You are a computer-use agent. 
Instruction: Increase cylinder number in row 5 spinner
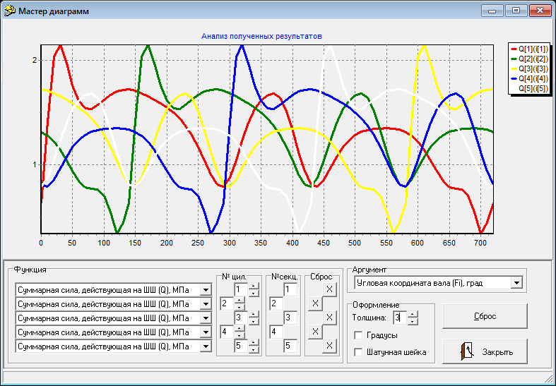click(x=254, y=343)
